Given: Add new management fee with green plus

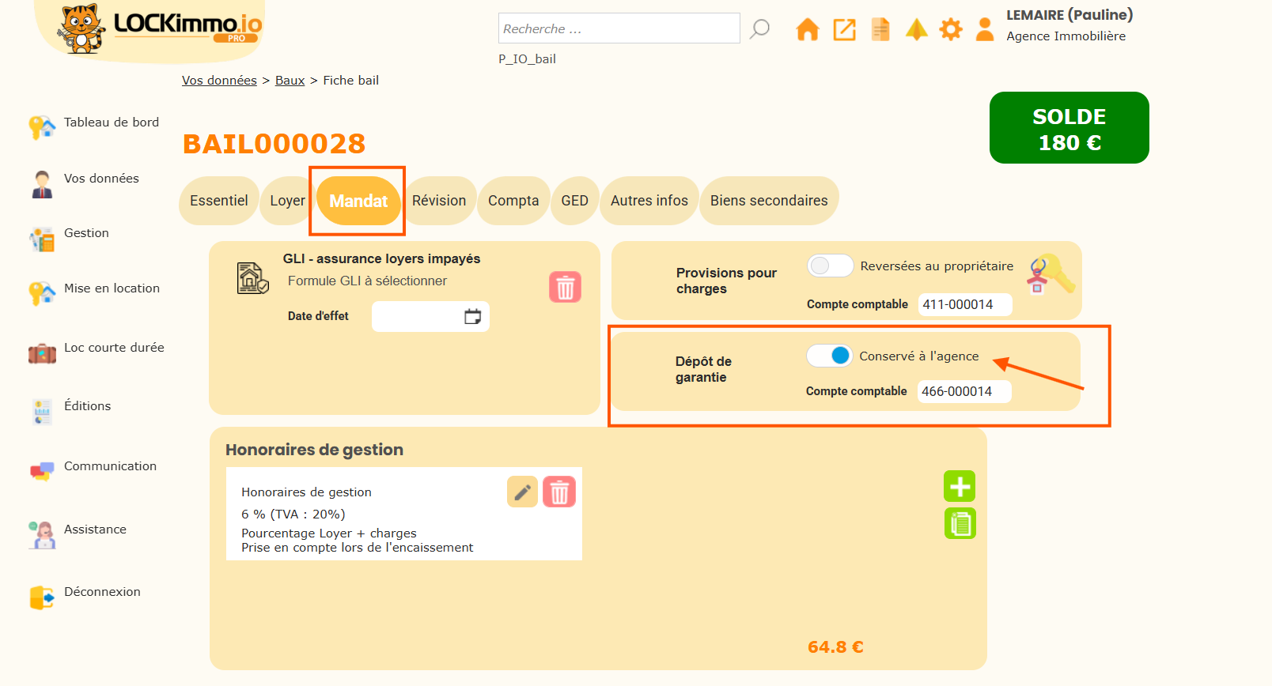Looking at the screenshot, I should tap(960, 486).
